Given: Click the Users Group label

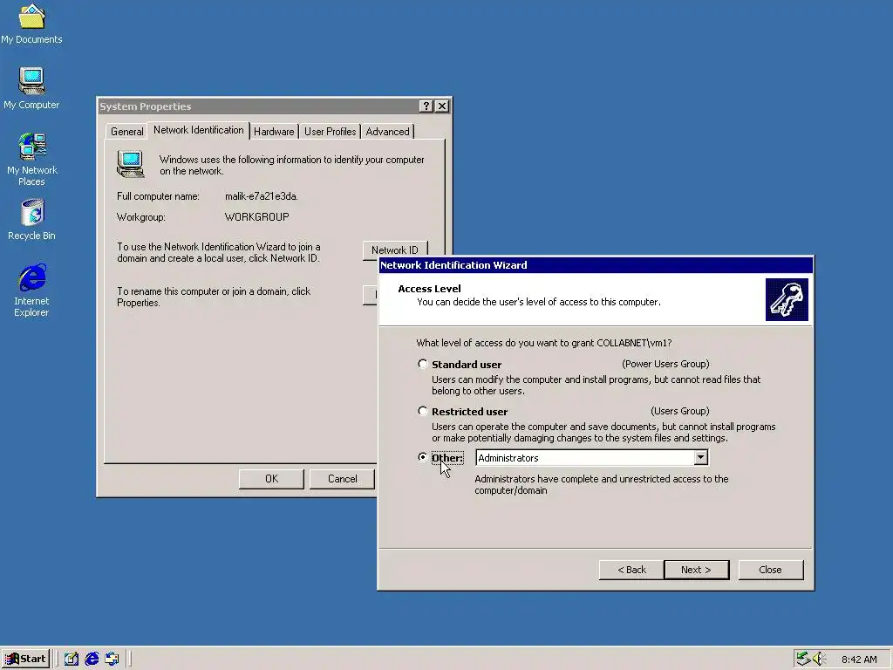Looking at the screenshot, I should 680,411.
